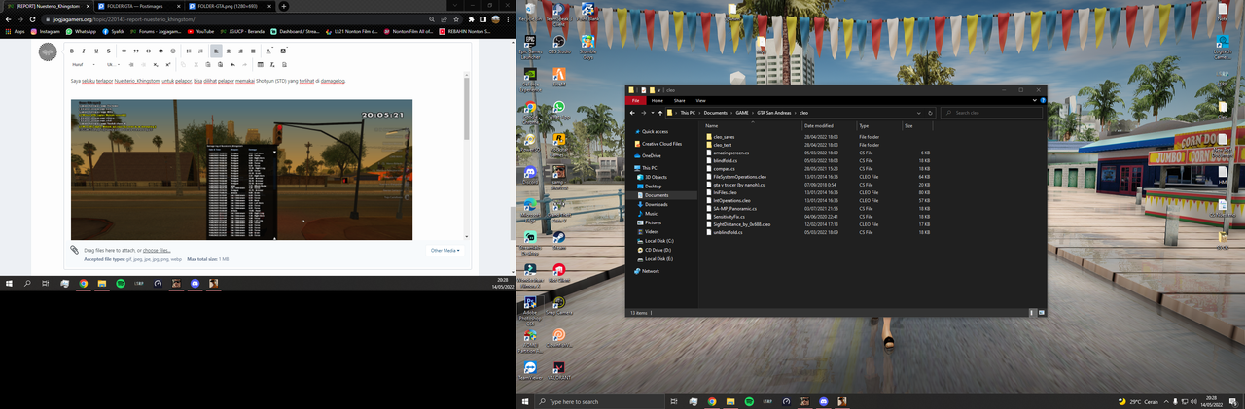The height and width of the screenshot is (409, 1245).
Task: Center align text in editor
Action: (229, 51)
